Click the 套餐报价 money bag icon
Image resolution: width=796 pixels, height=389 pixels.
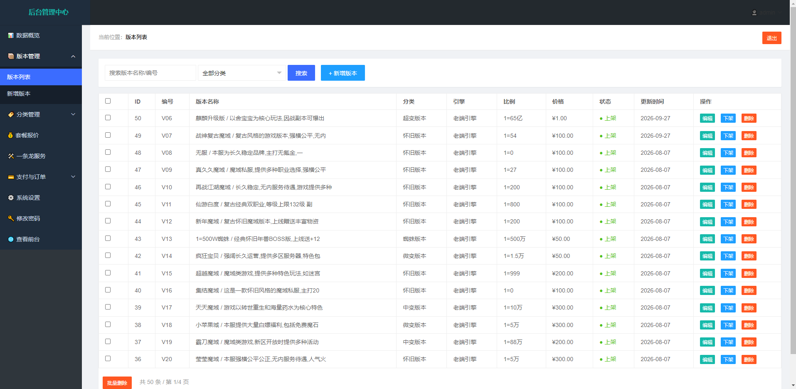(x=11, y=135)
